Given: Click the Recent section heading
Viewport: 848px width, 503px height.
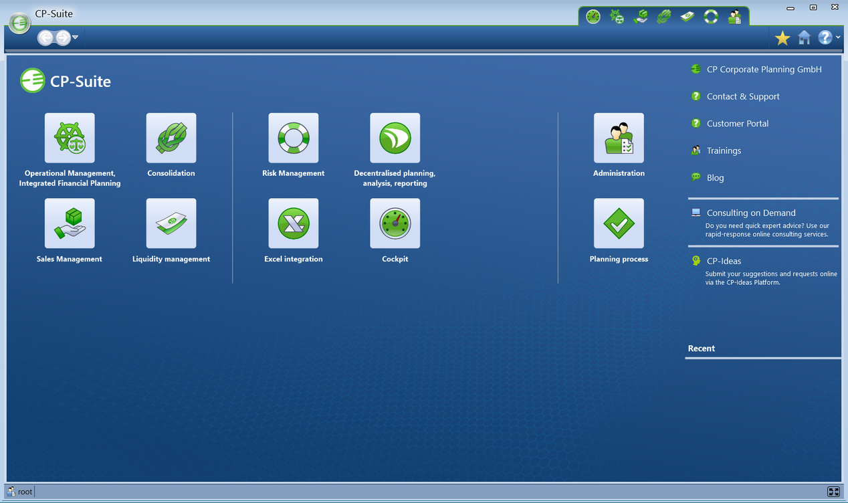Looking at the screenshot, I should pos(701,348).
